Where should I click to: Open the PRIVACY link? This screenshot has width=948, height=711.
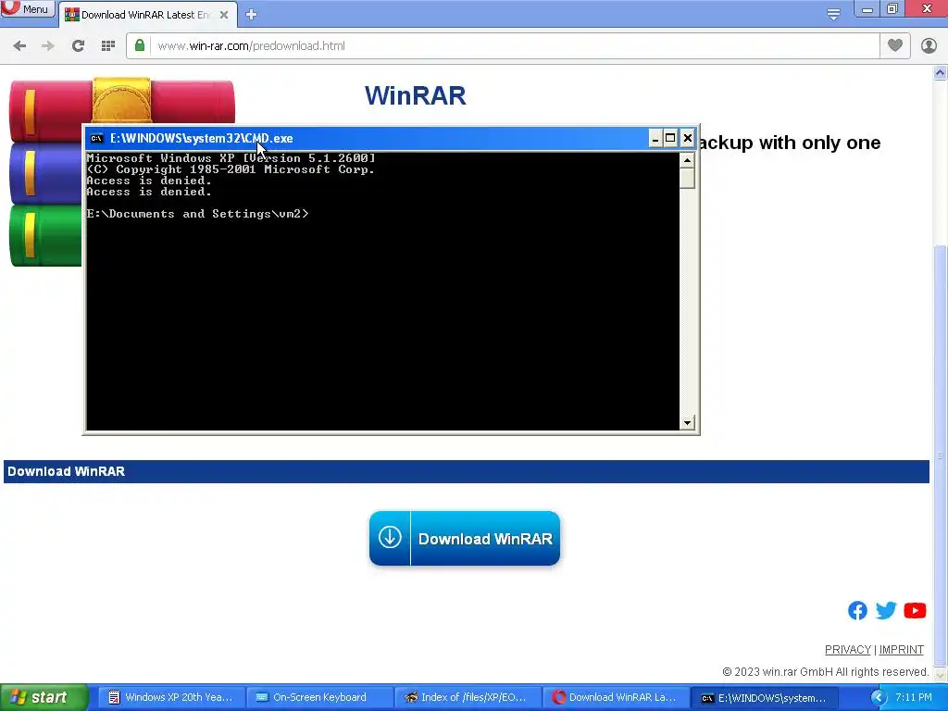click(848, 649)
